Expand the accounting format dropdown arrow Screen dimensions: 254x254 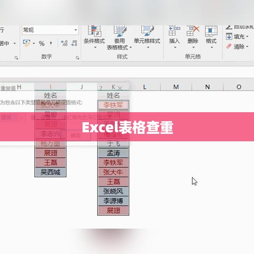(x=34, y=43)
